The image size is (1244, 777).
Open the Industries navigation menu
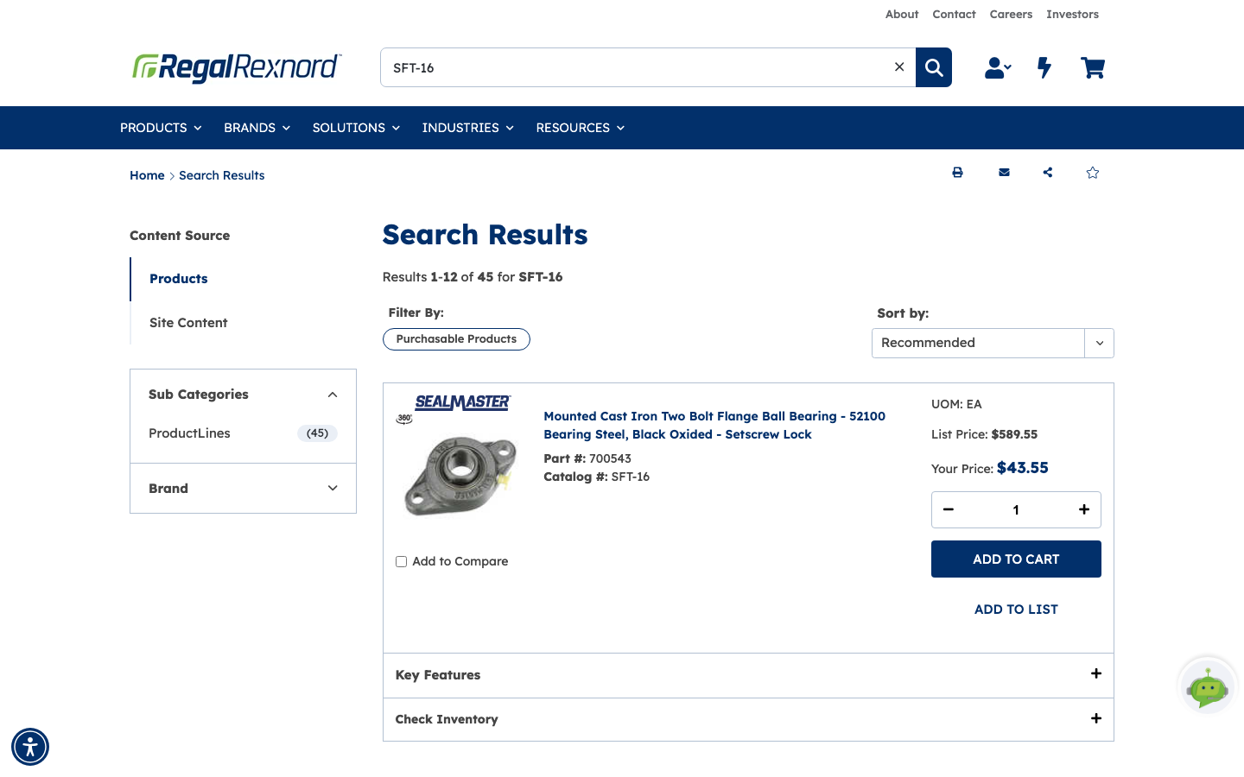tap(467, 128)
